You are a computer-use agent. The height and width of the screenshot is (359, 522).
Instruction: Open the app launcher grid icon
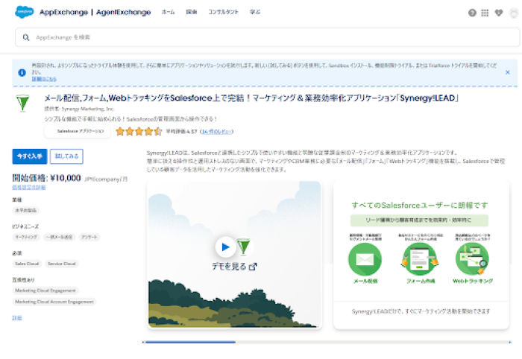485,13
